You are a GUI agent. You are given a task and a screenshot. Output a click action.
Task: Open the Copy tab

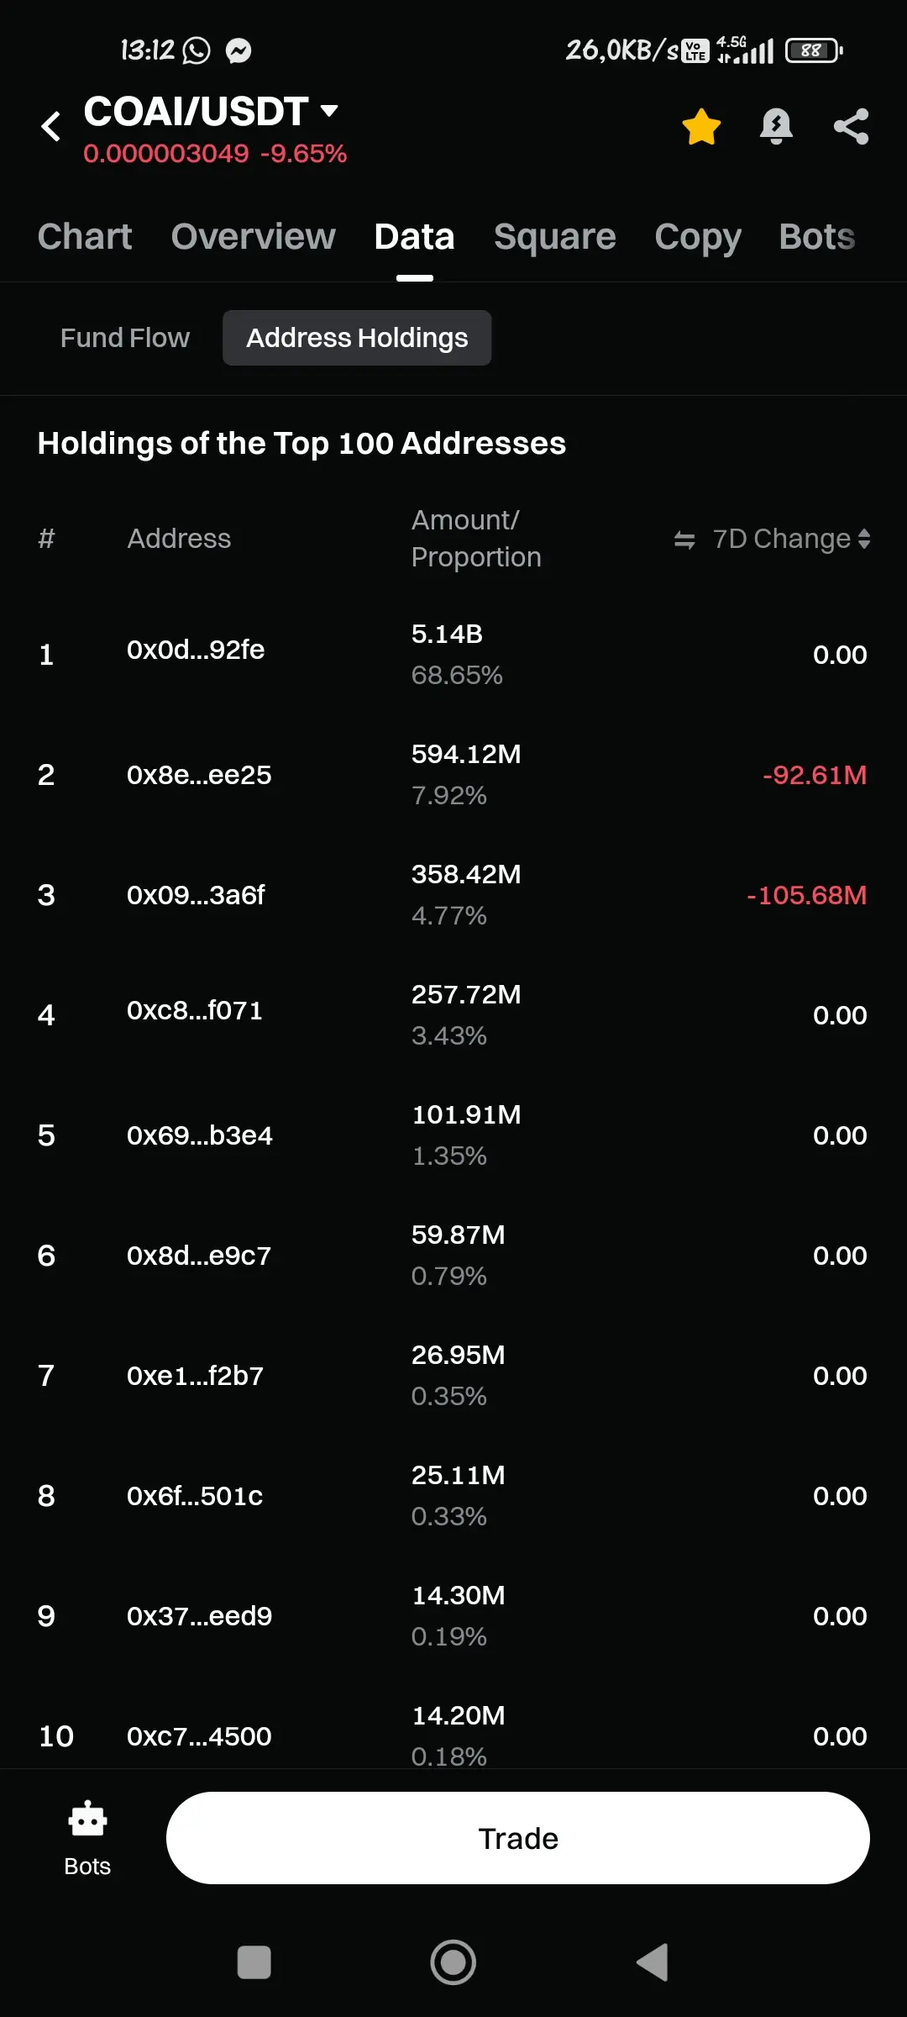point(698,237)
